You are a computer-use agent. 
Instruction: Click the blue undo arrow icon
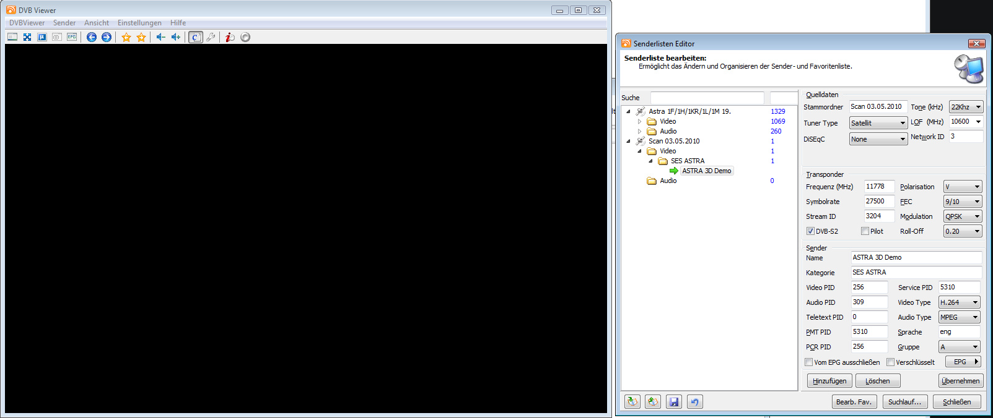[694, 402]
